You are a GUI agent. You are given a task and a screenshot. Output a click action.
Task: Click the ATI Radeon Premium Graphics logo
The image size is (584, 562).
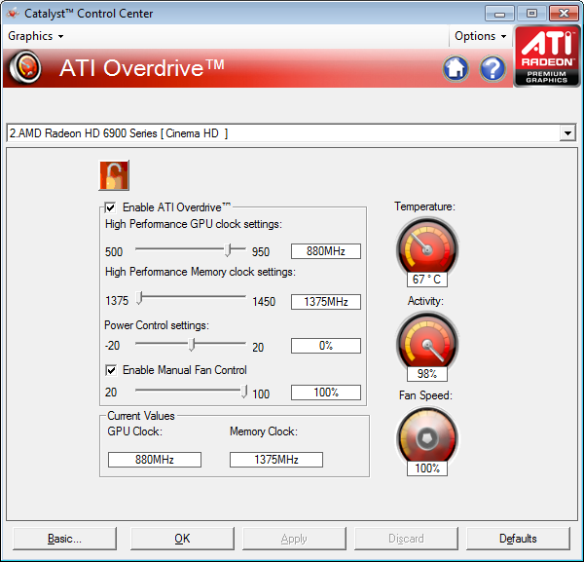pyautogui.click(x=547, y=56)
